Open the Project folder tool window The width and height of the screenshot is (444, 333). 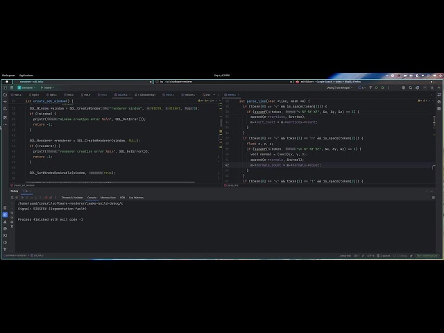point(5,95)
